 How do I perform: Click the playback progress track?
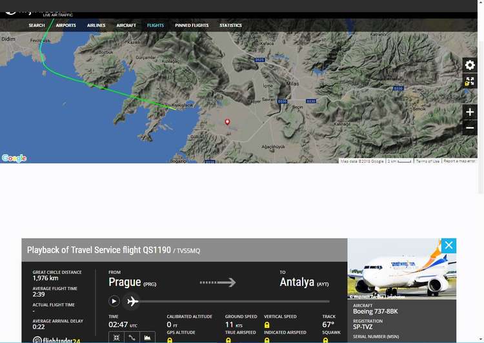click(x=234, y=301)
